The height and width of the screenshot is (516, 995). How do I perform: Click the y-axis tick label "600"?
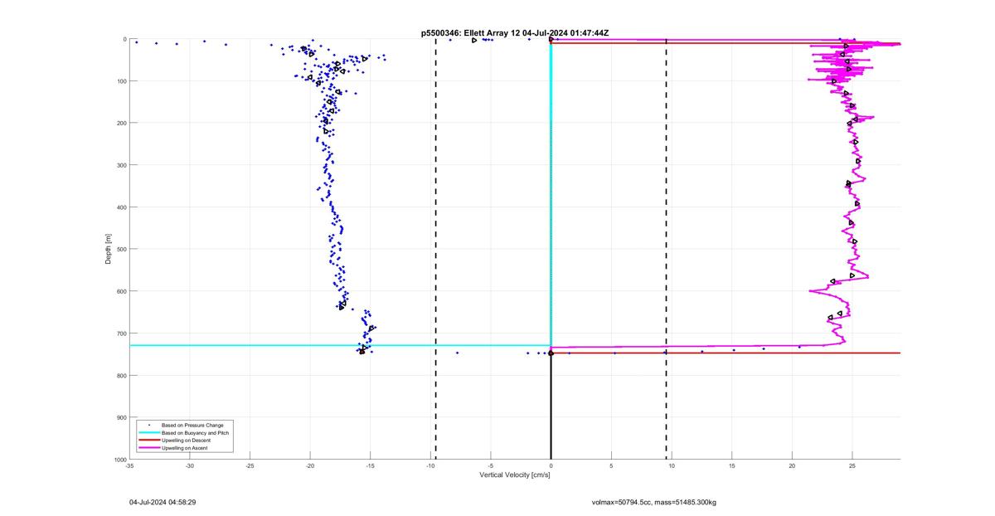pos(120,291)
